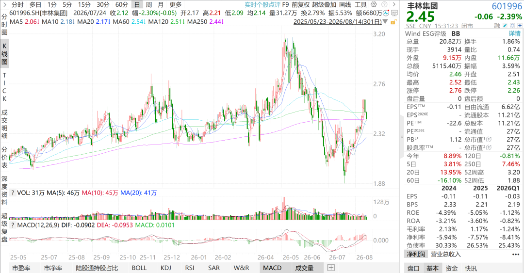This screenshot has height=273, width=524.
Task: Click the right chevron next to help icon
Action: (394, 5)
